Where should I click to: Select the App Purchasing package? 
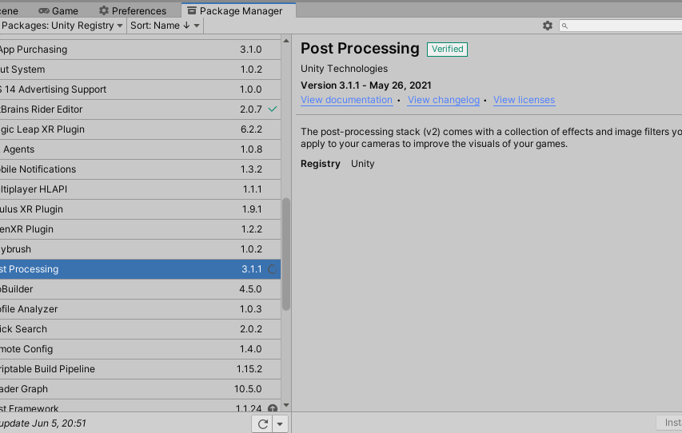pos(140,50)
